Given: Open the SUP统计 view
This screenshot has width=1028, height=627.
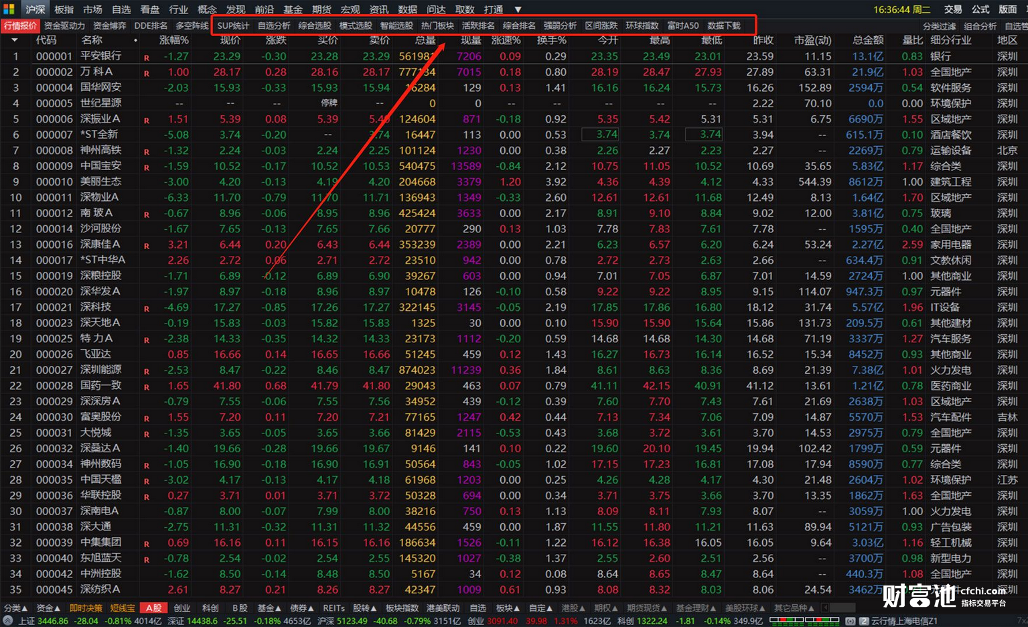Looking at the screenshot, I should pos(233,25).
